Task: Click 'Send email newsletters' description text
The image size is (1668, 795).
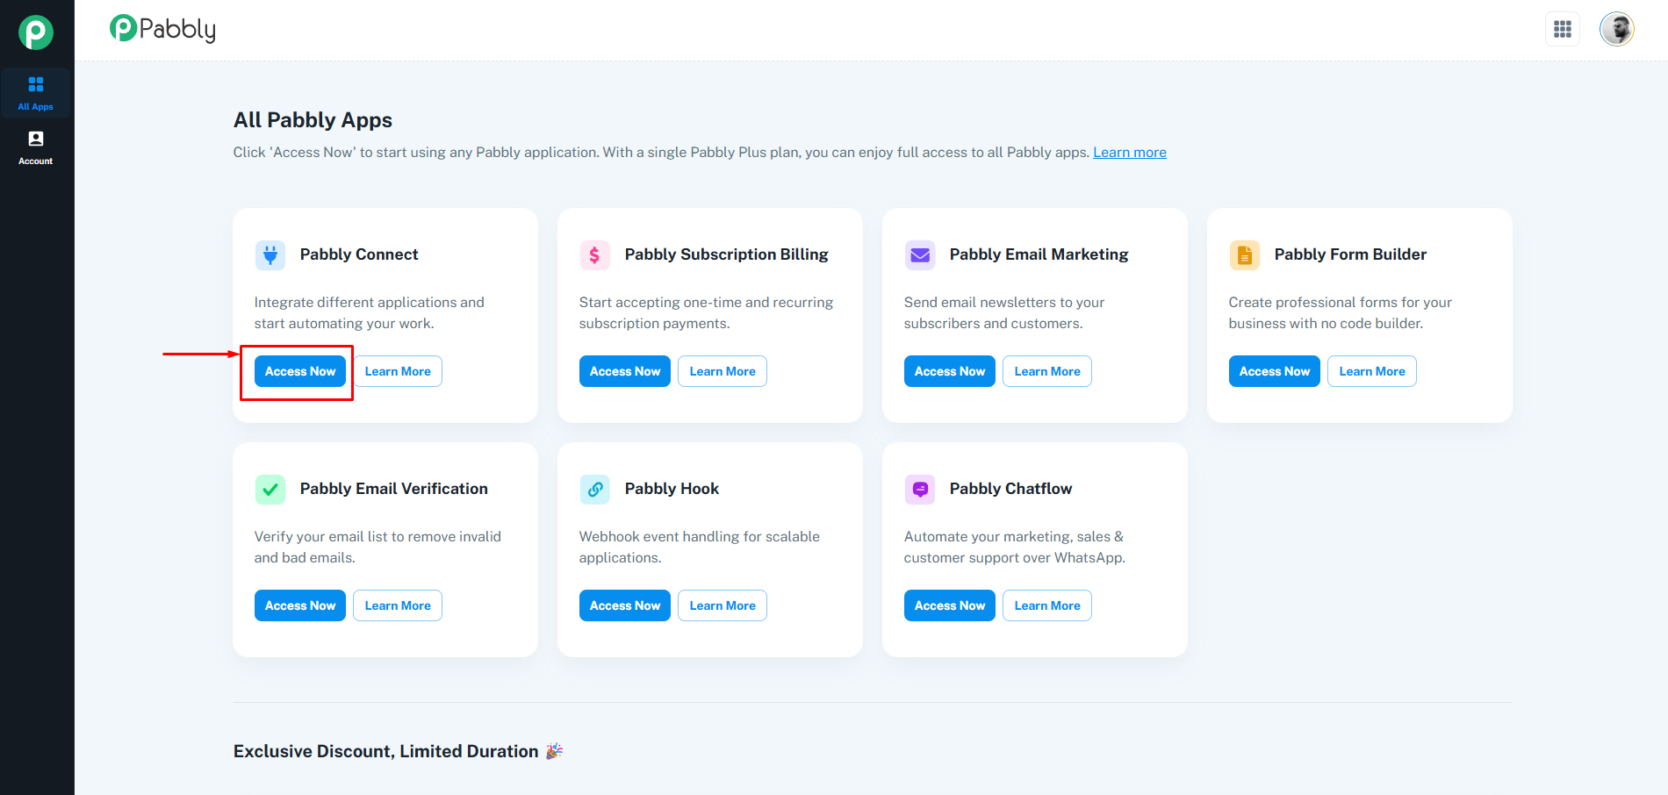Action: (1004, 312)
